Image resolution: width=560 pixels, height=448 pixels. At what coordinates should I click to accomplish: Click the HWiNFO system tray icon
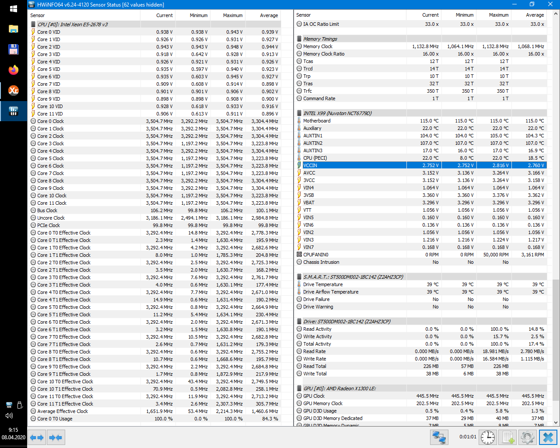point(9,405)
